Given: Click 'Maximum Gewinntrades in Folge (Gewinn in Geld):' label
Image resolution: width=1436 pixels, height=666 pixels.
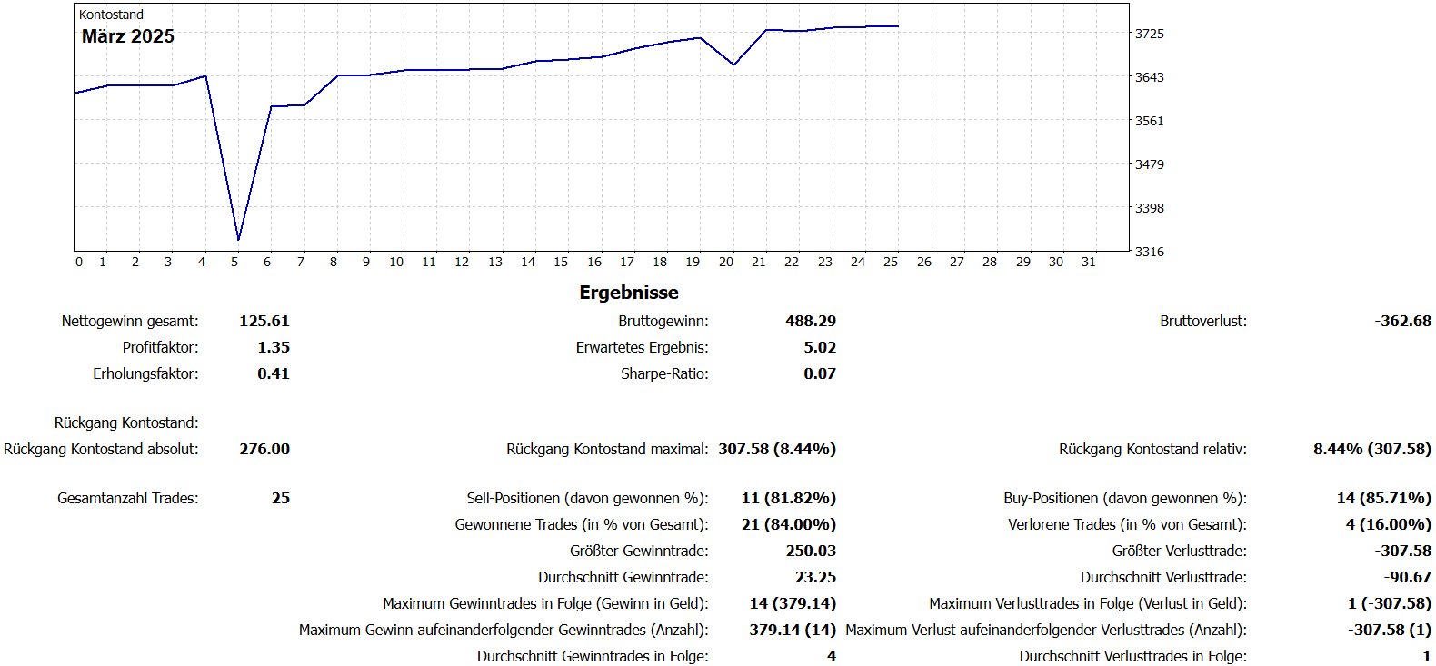Looking at the screenshot, I should [545, 603].
